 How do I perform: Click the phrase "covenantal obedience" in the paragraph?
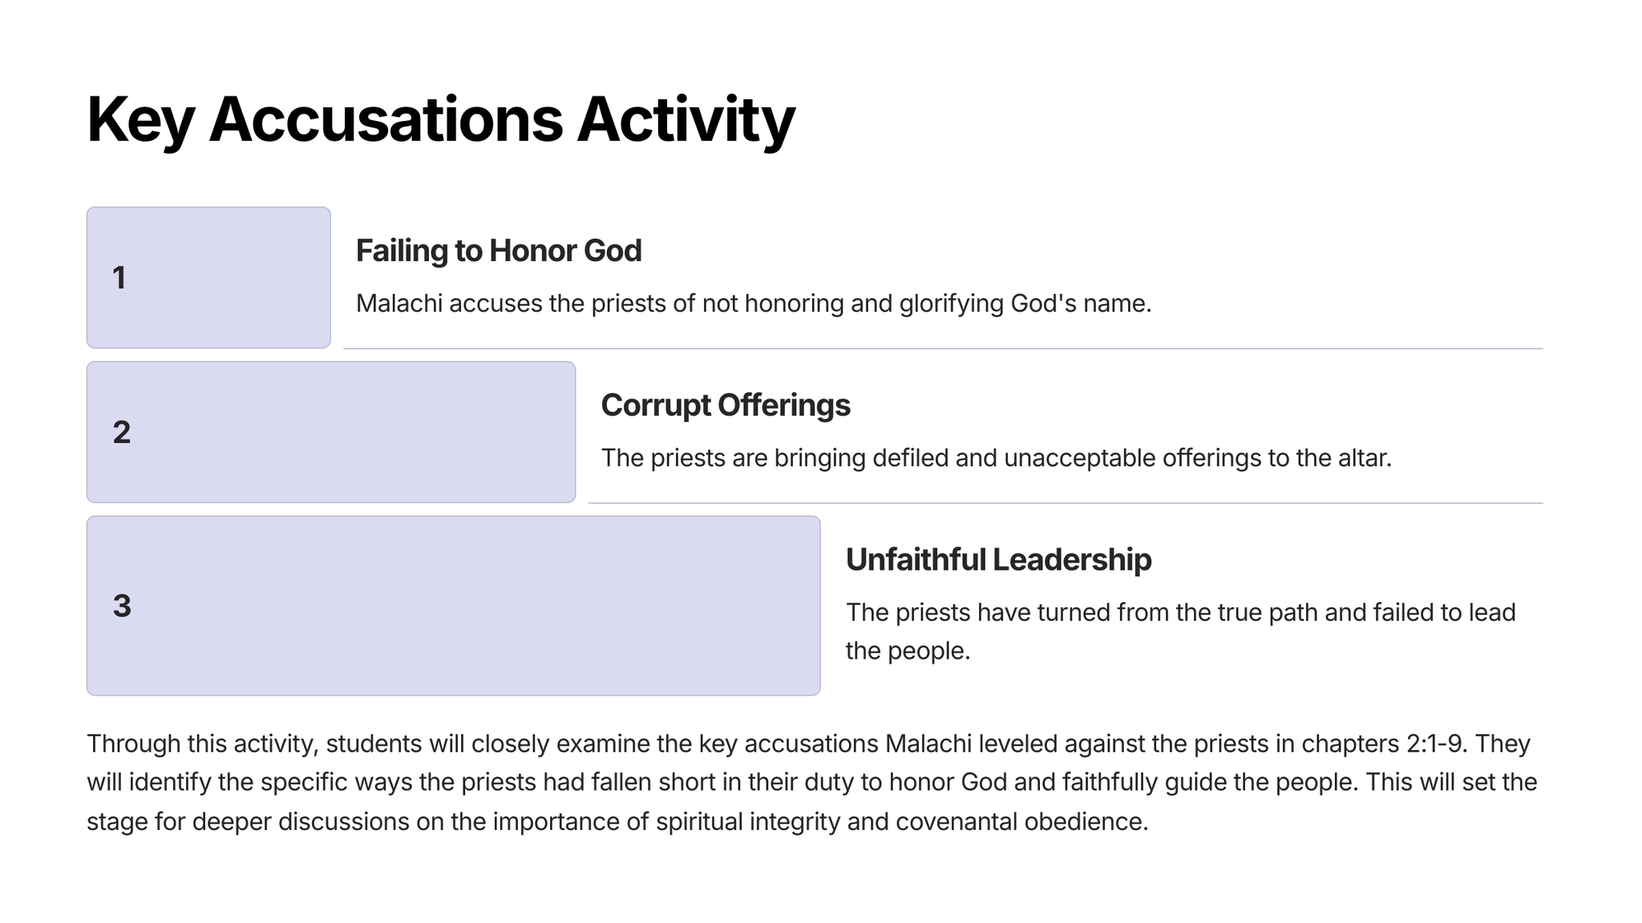pyautogui.click(x=1021, y=822)
